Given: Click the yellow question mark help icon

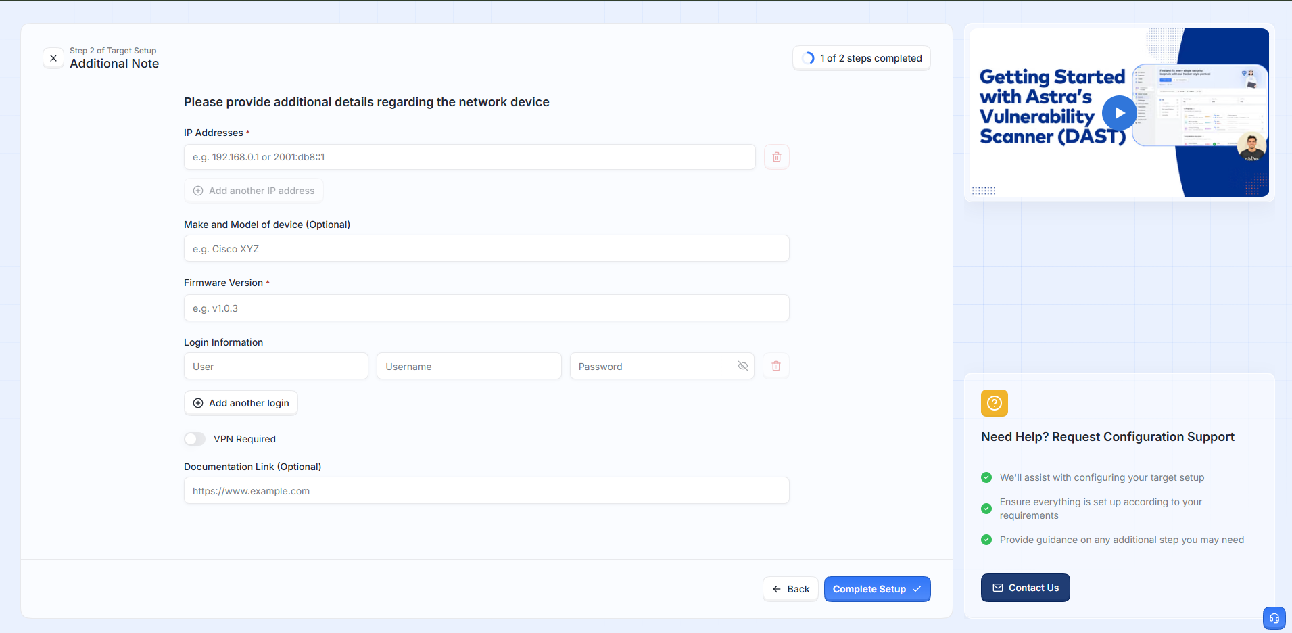Looking at the screenshot, I should 995,403.
